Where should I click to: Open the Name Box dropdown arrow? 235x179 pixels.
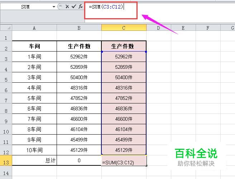click(x=54, y=7)
